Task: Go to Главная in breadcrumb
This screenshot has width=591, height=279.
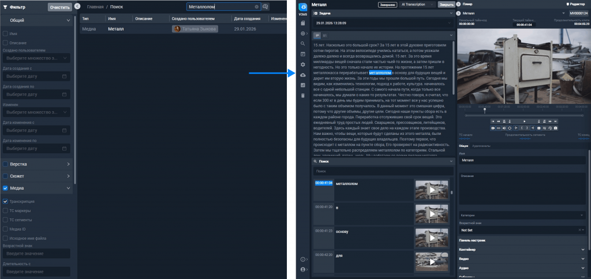Action: [x=95, y=6]
